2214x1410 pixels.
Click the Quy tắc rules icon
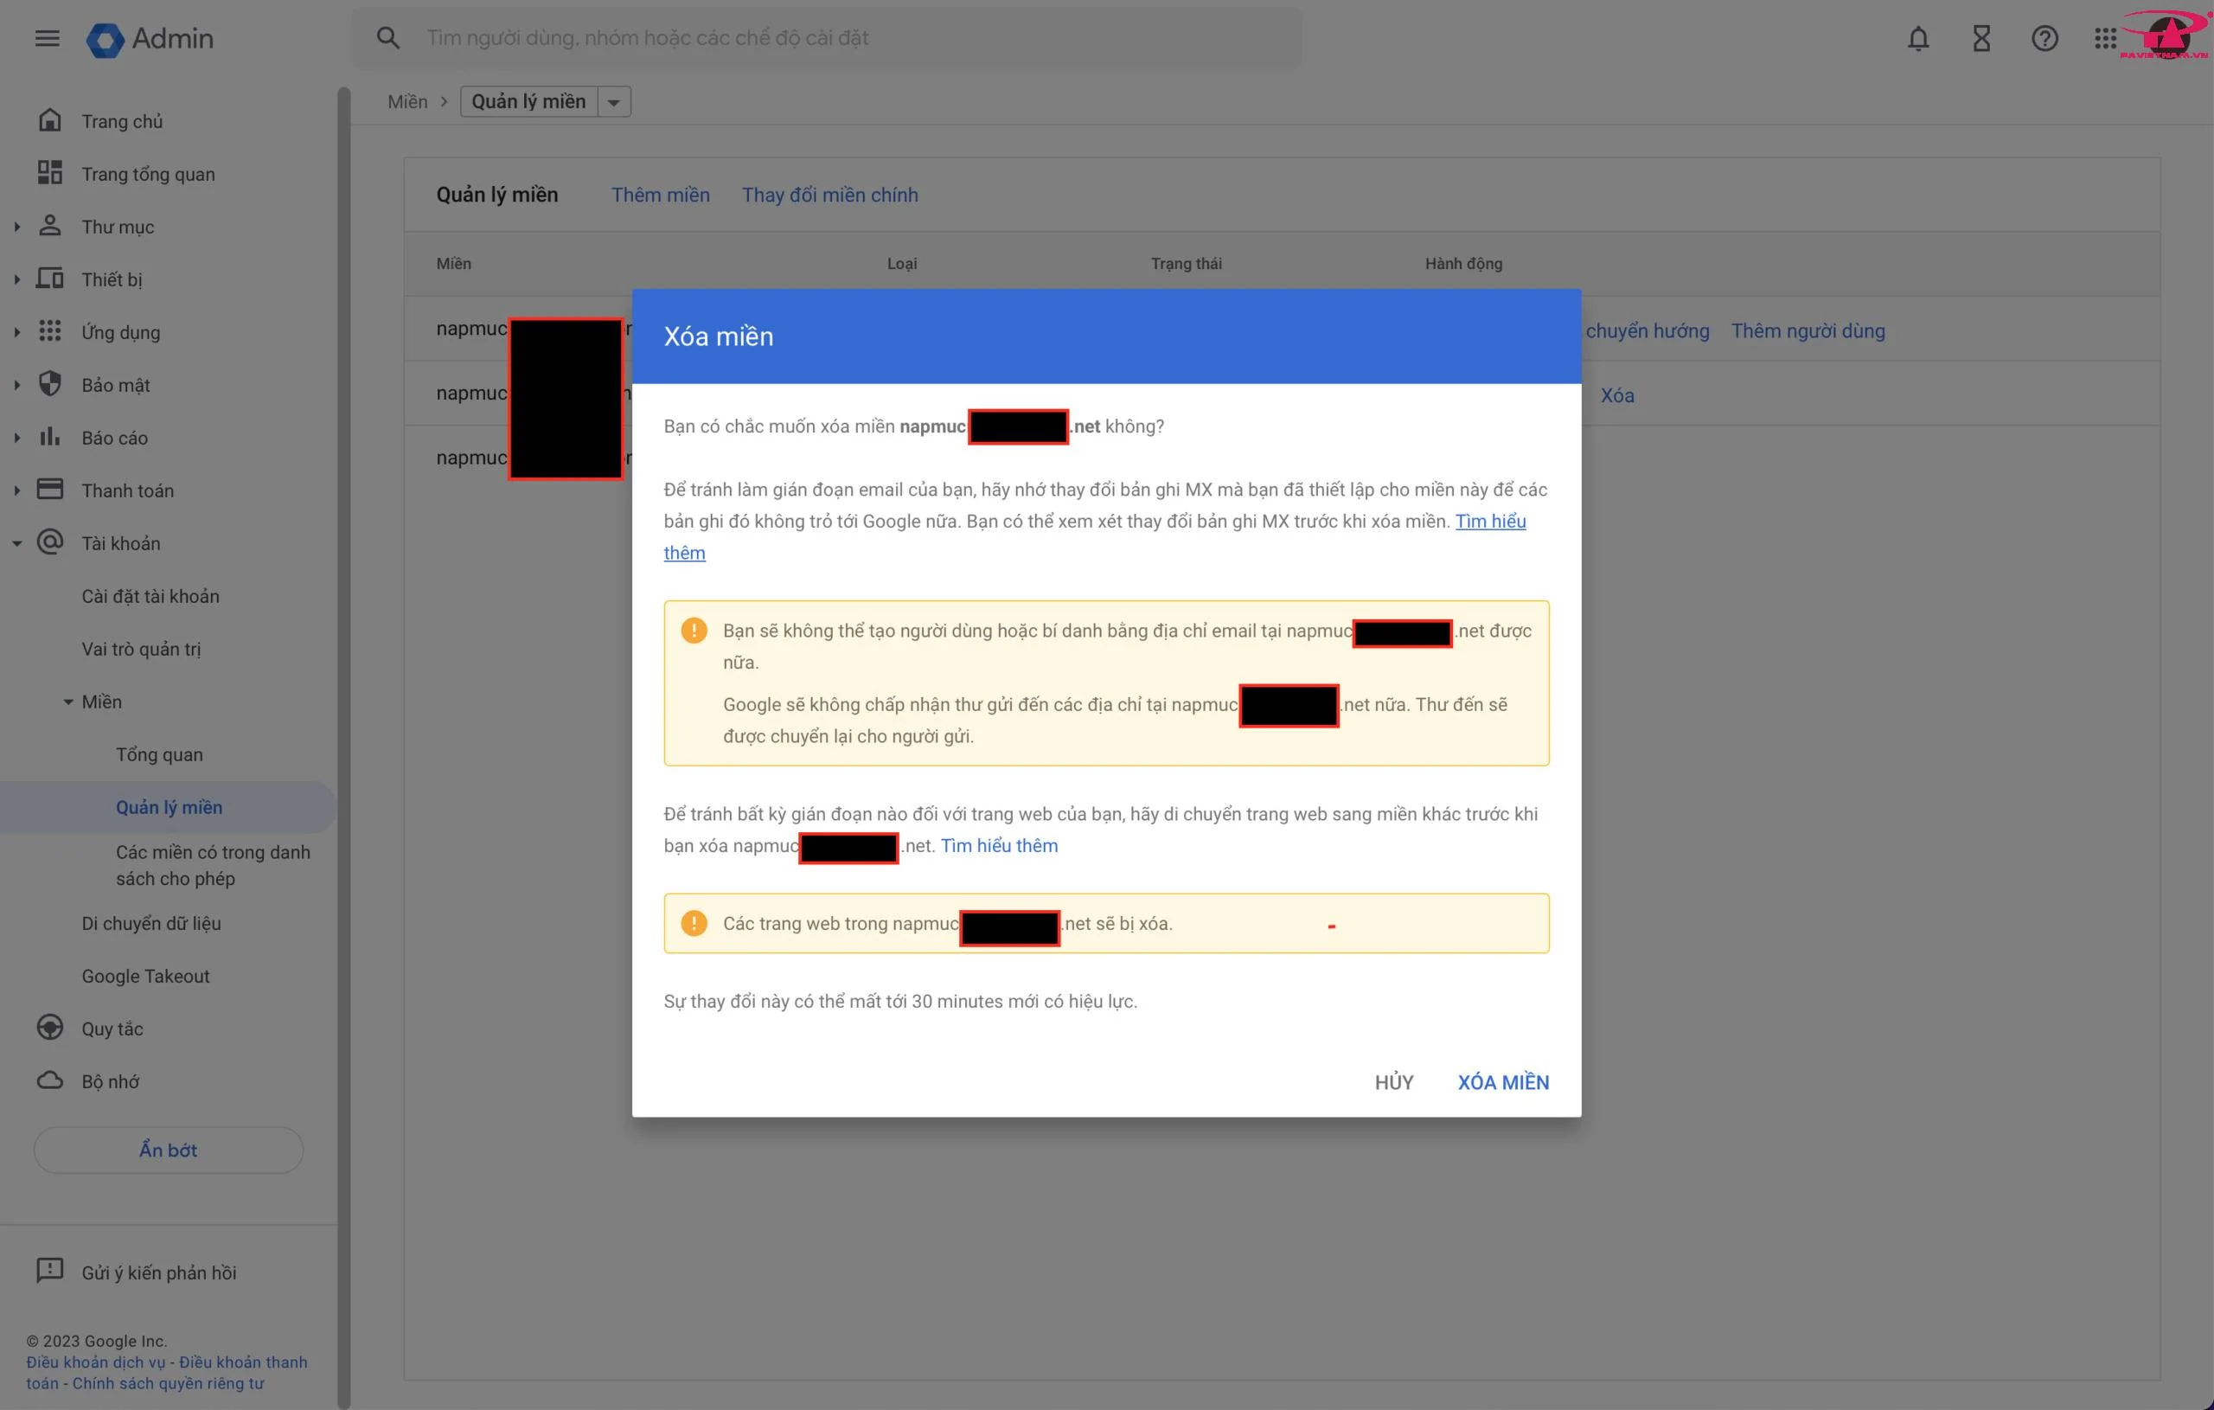[x=49, y=1028]
